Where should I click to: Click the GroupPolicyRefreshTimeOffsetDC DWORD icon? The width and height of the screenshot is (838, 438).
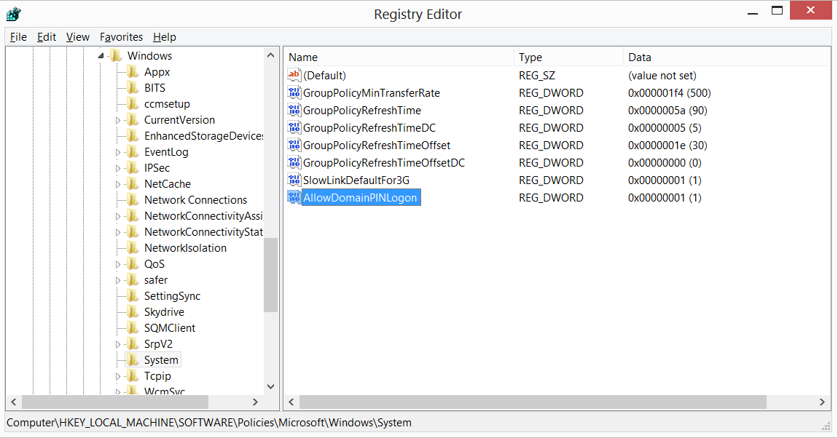point(294,162)
